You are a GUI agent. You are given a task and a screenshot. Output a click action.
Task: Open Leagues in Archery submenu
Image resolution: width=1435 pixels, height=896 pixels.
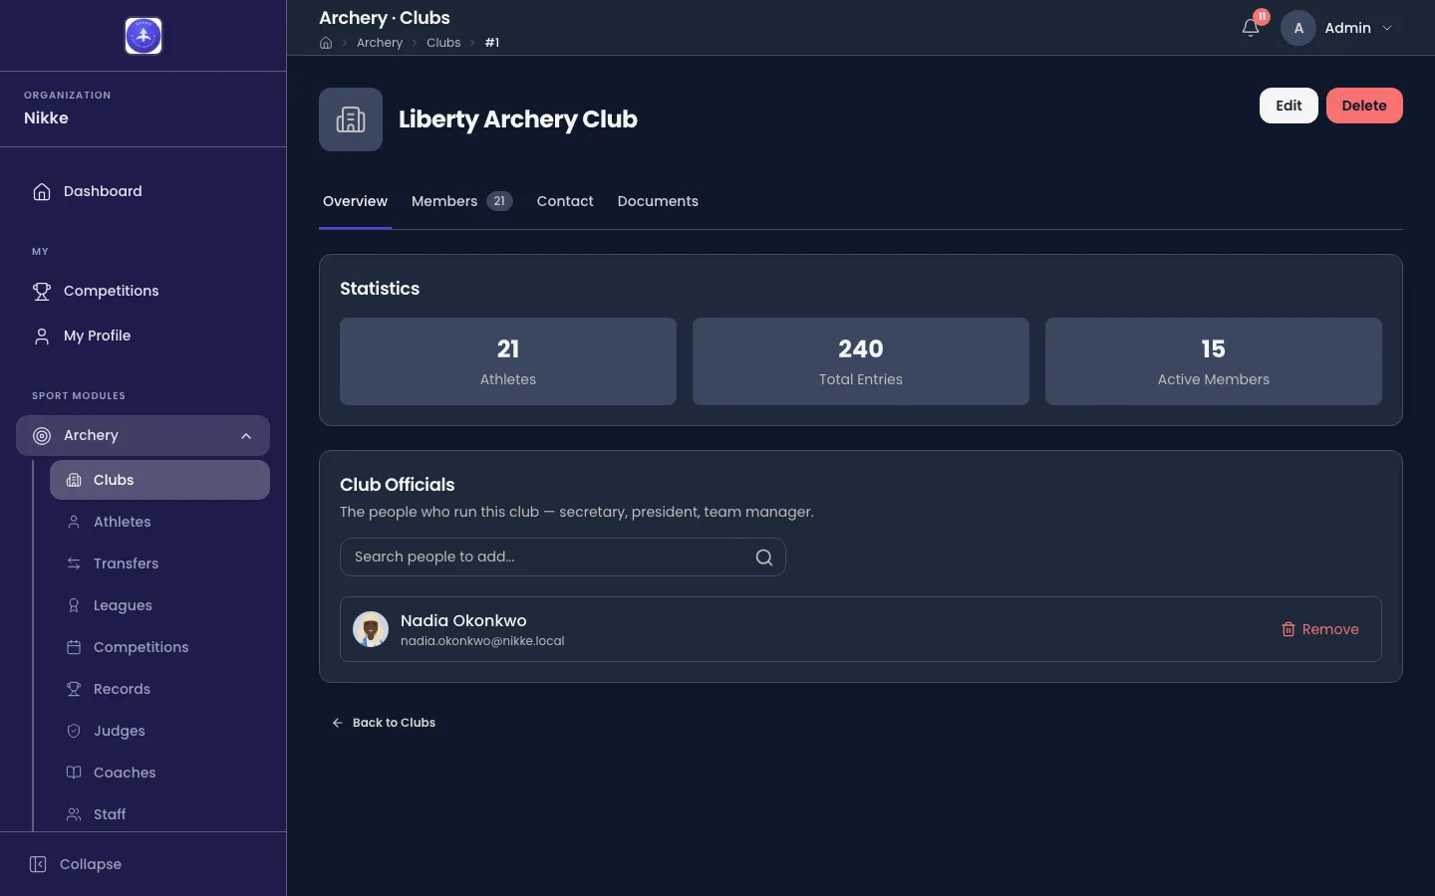[x=159, y=605]
